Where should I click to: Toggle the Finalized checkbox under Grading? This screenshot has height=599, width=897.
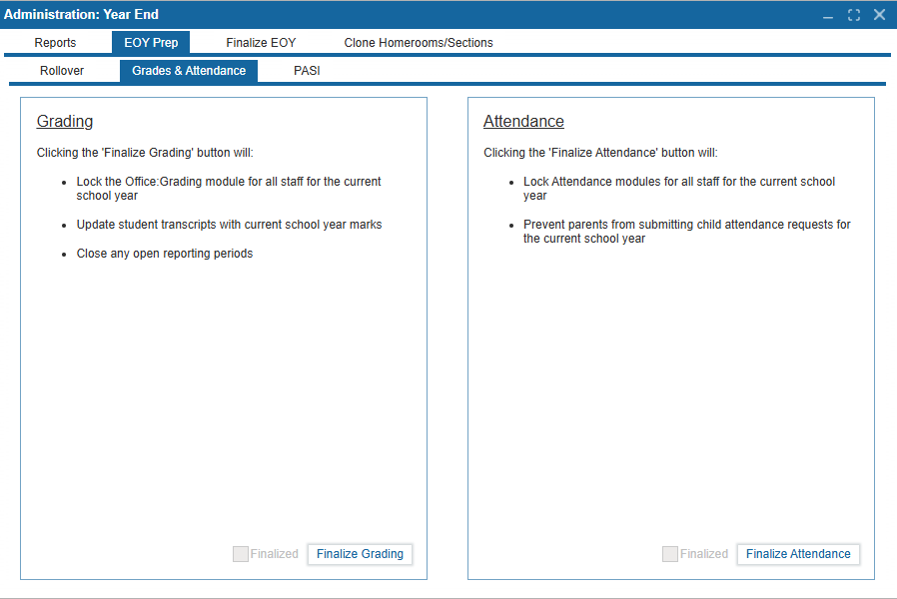(241, 554)
